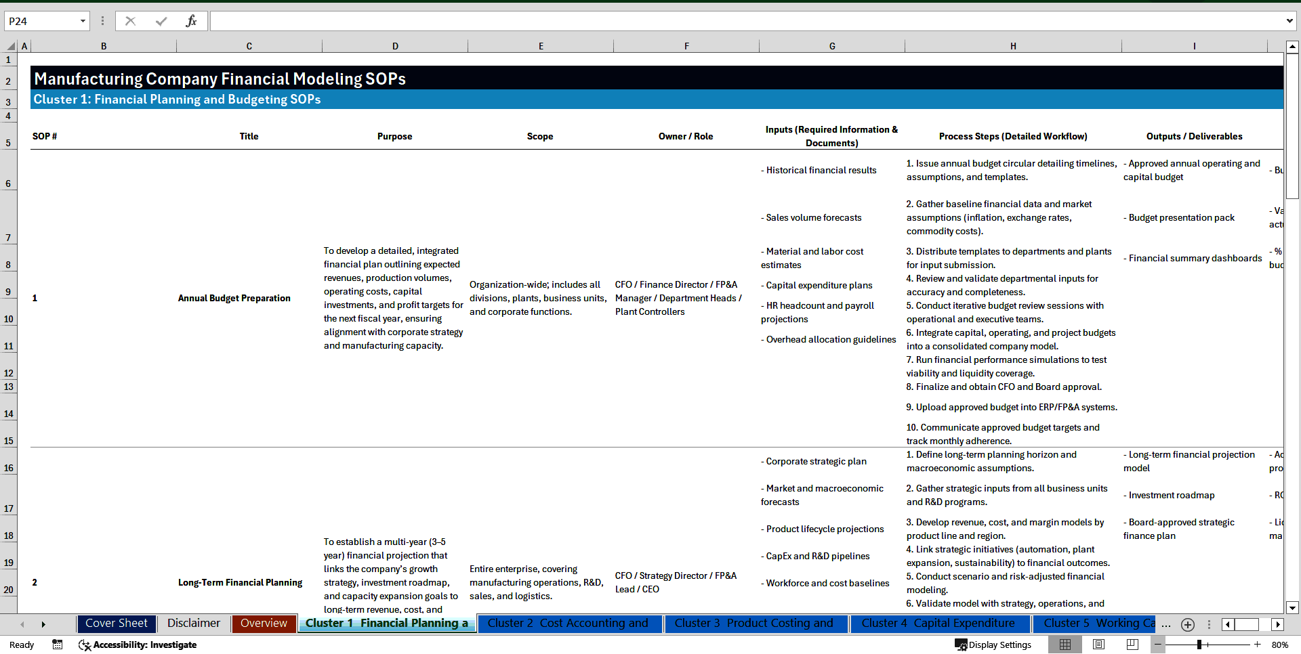The width and height of the screenshot is (1301, 654).
Task: Click the Cancel (X) icon in formula bar
Action: [130, 20]
